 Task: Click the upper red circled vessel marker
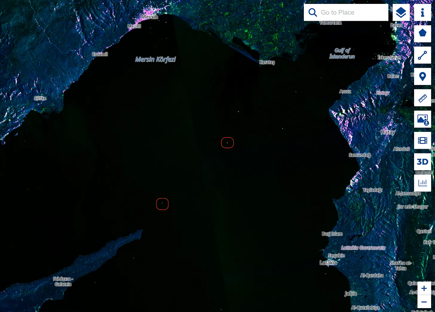[227, 143]
